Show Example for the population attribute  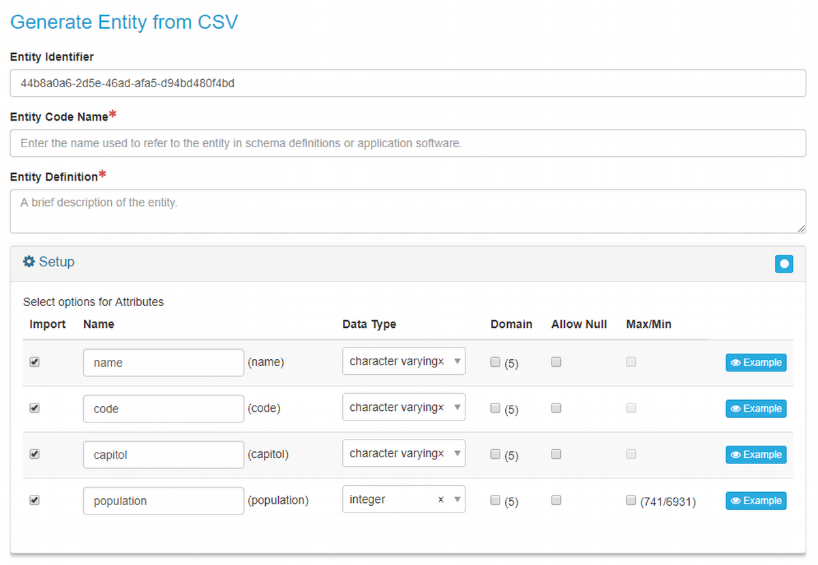click(756, 501)
